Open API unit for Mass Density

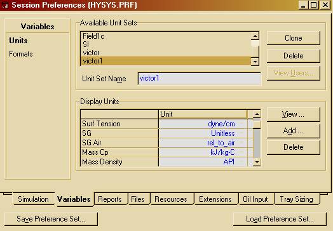tap(203, 162)
